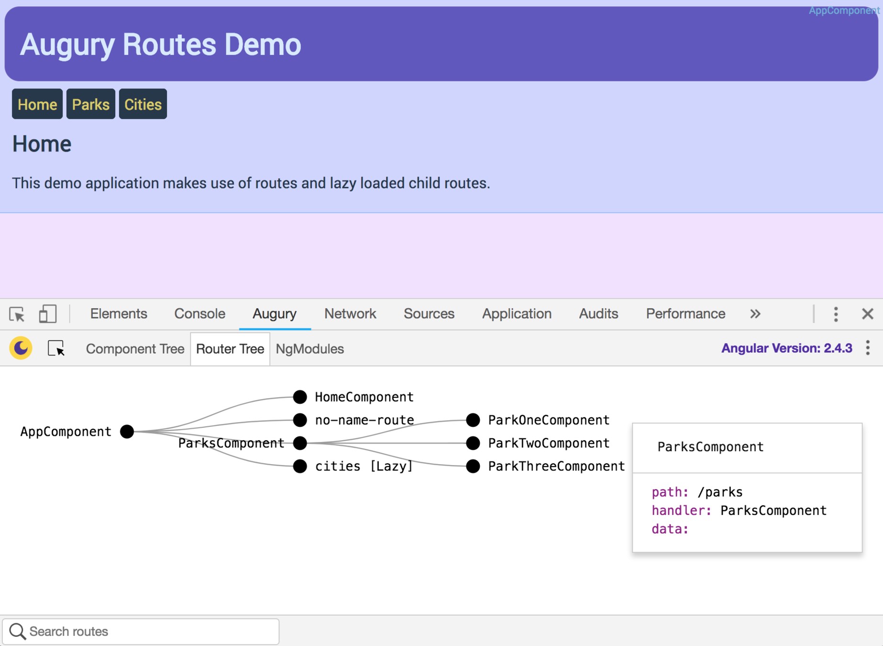Select the ParkTwoComponent node

[x=473, y=443]
